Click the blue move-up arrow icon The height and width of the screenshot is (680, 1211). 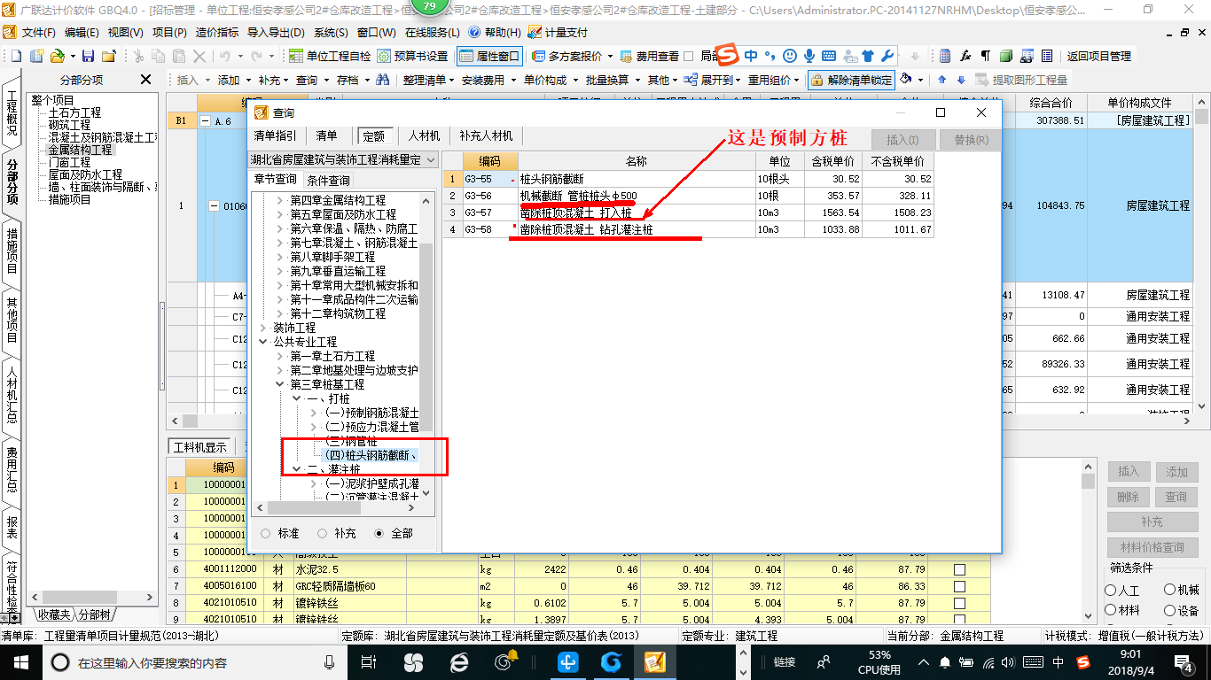[x=941, y=80]
